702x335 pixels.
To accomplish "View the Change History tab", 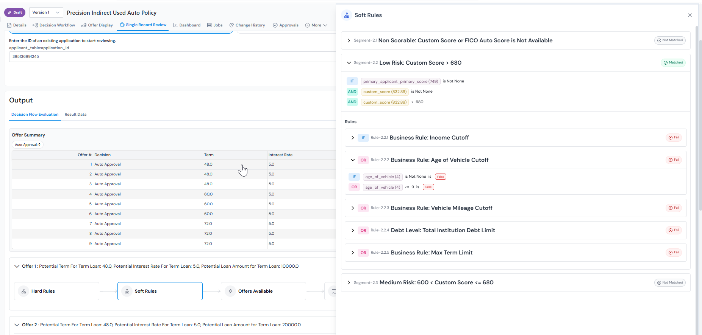I will (x=247, y=25).
